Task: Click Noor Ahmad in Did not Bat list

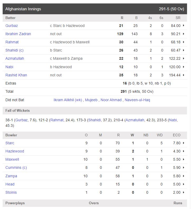Action: click(x=111, y=100)
